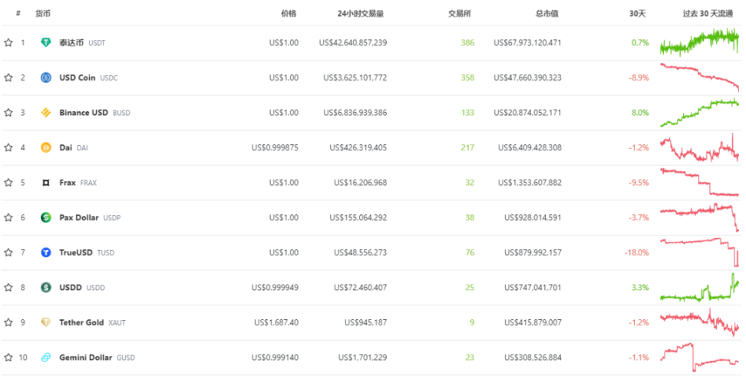Mark Frax as favorite via star

pyautogui.click(x=8, y=183)
